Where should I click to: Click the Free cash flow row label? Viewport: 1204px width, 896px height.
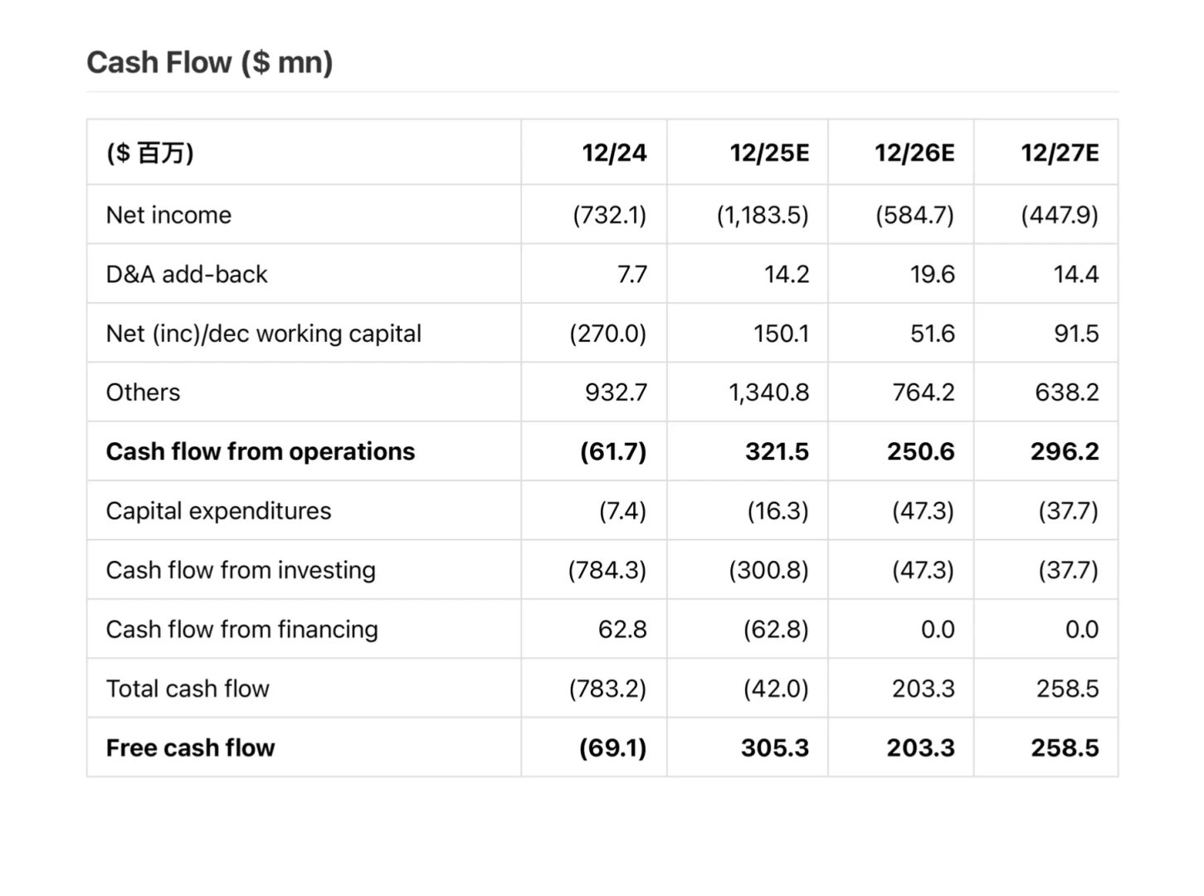click(x=190, y=747)
